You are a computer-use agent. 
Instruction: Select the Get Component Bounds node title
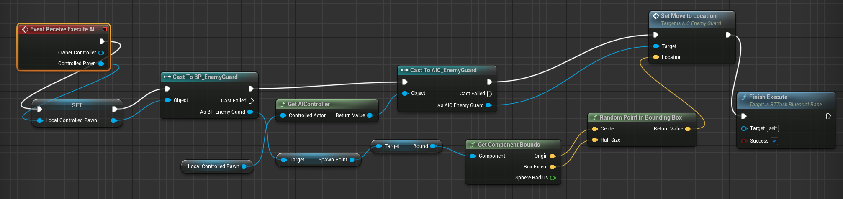pyautogui.click(x=509, y=145)
